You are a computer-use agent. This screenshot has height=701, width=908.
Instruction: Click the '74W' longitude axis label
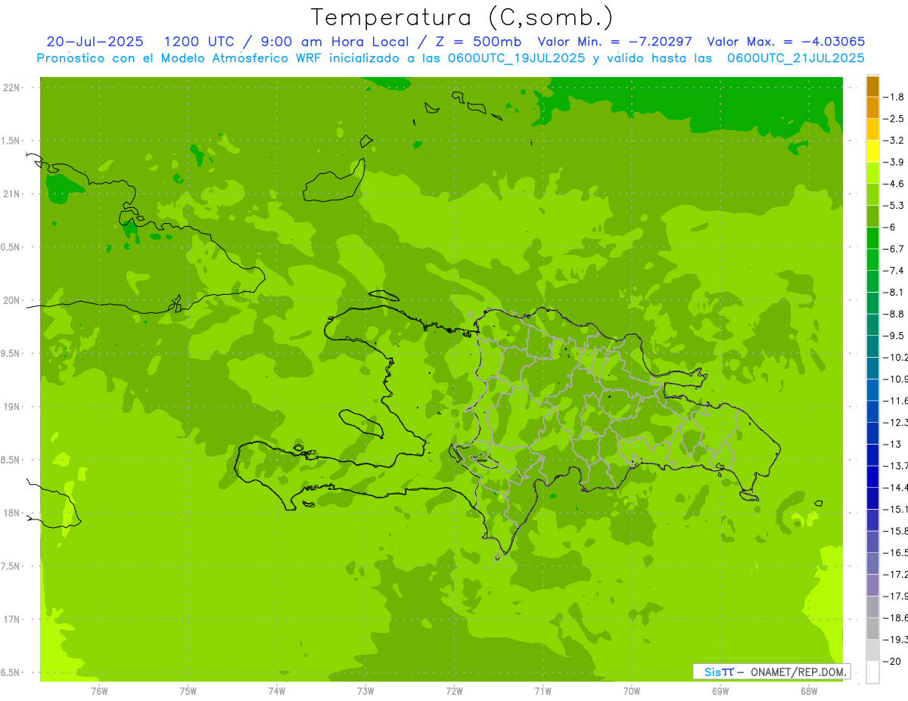(277, 690)
